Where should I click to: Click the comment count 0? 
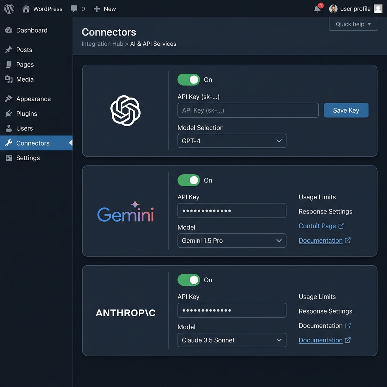click(83, 9)
